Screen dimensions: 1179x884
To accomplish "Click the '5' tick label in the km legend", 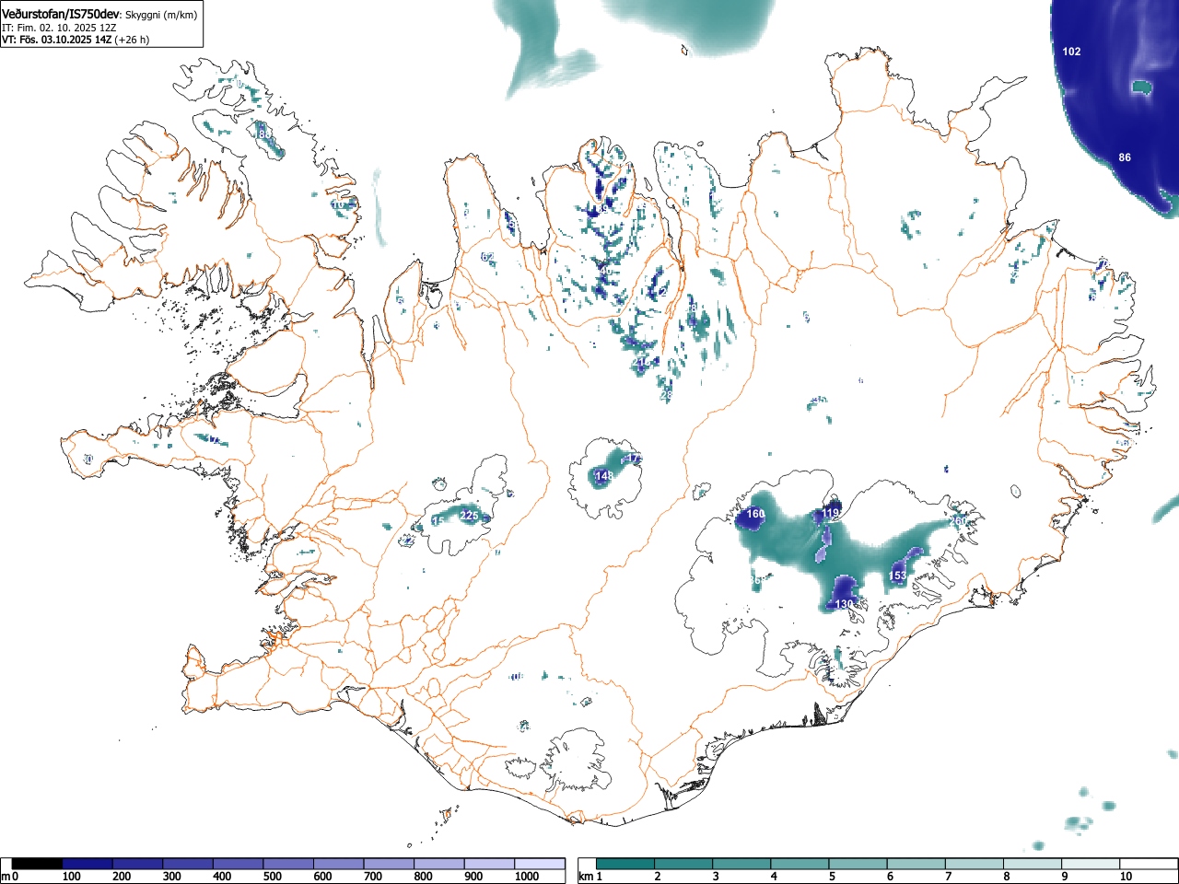I will [832, 877].
